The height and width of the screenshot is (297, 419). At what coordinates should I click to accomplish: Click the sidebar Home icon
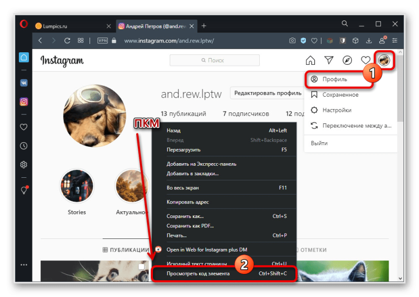24,58
